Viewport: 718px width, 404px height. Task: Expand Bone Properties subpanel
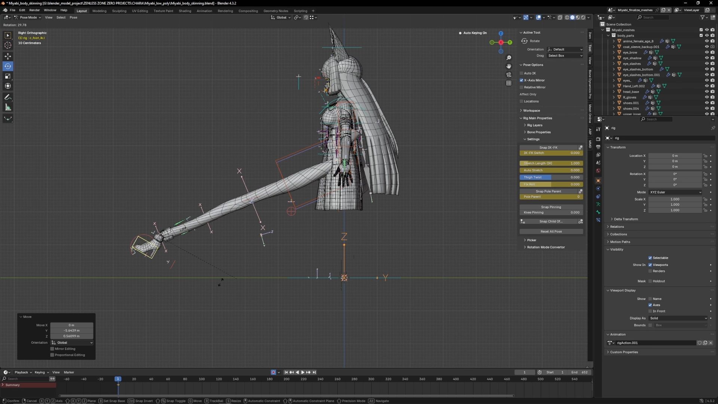coord(538,132)
